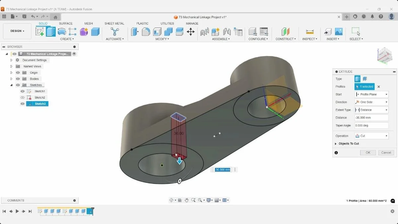Switch to the MESH tab
Screen dimensions: 398x224
pyautogui.click(x=89, y=24)
